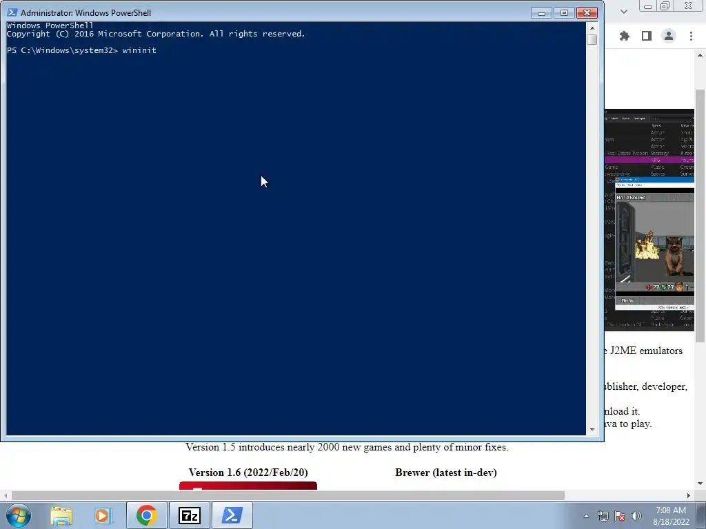Open the Chrome profile avatar
This screenshot has height=529, width=706.
point(669,36)
